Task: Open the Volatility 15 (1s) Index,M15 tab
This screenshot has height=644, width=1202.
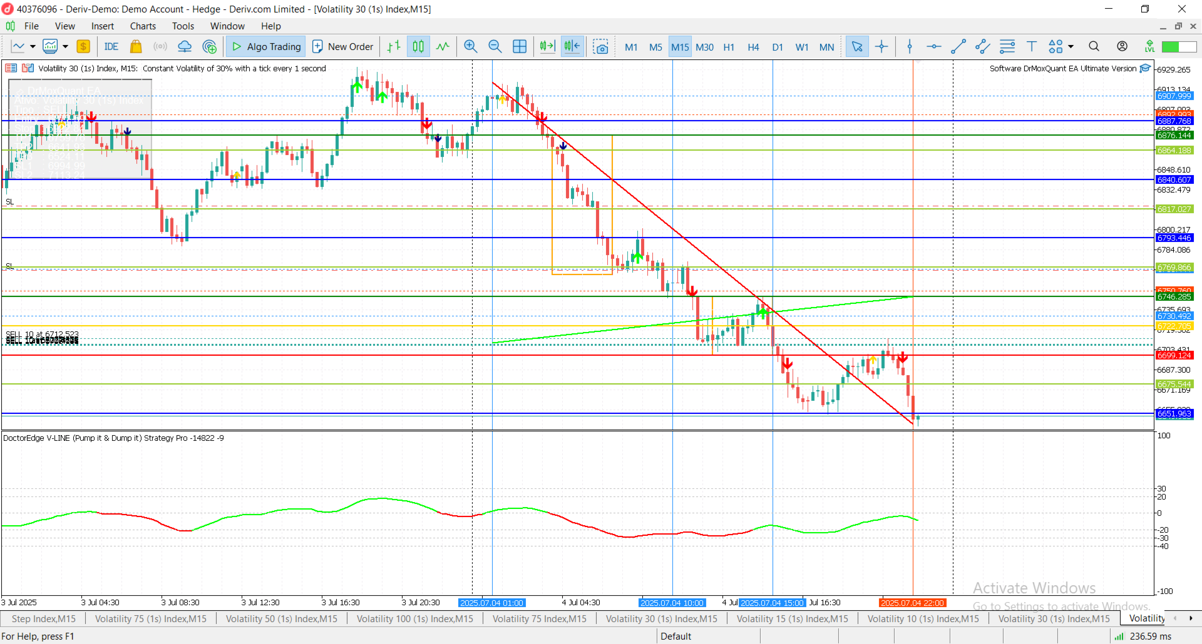Action: click(793, 619)
